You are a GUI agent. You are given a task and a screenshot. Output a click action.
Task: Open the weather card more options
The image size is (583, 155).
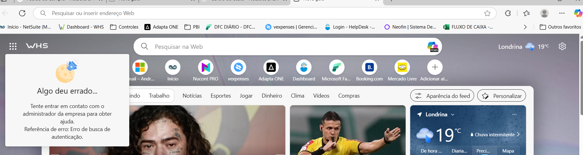tap(514, 114)
